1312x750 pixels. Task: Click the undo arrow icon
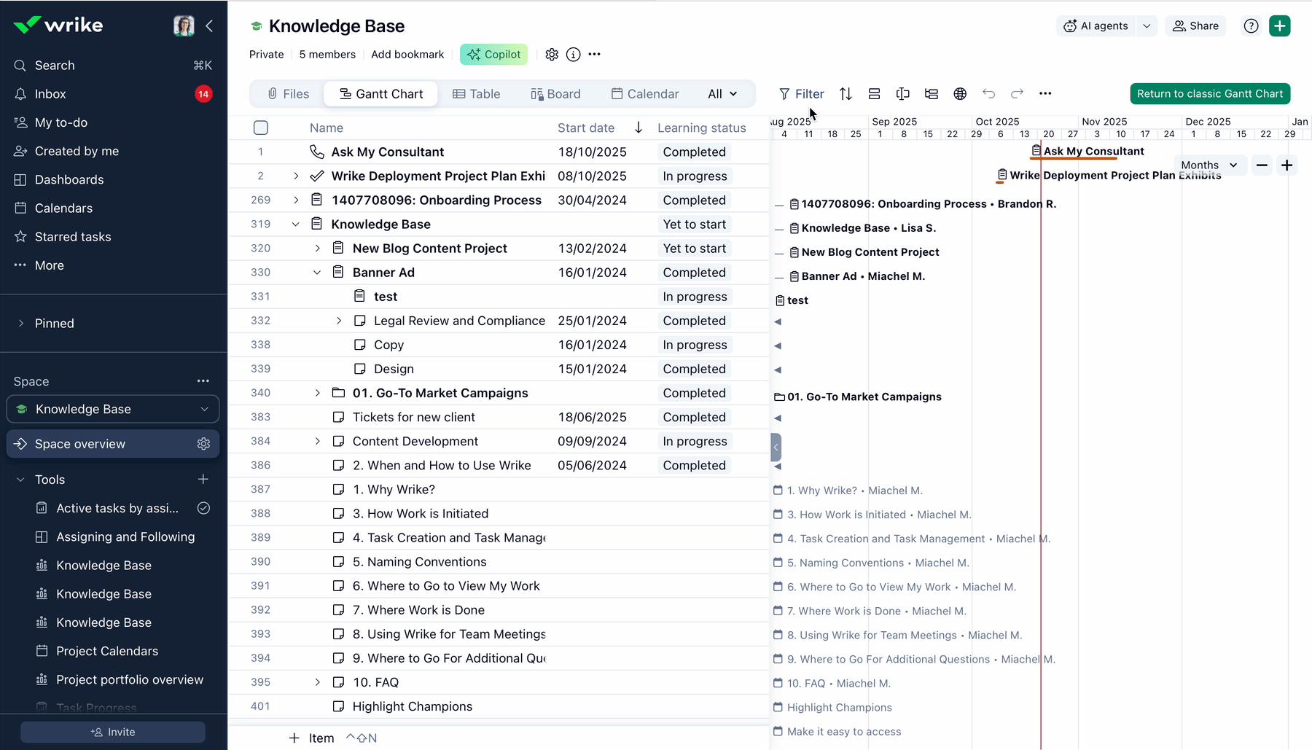click(x=988, y=94)
